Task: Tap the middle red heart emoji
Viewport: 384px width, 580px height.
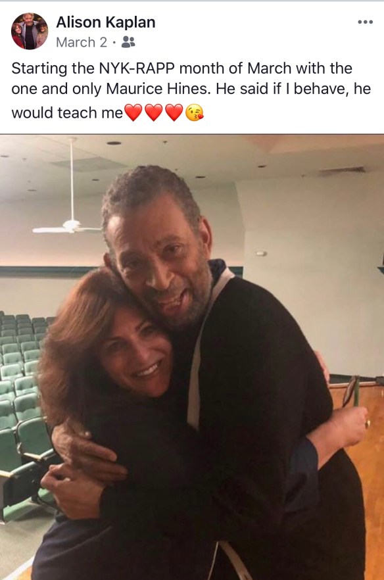Action: pyautogui.click(x=154, y=112)
